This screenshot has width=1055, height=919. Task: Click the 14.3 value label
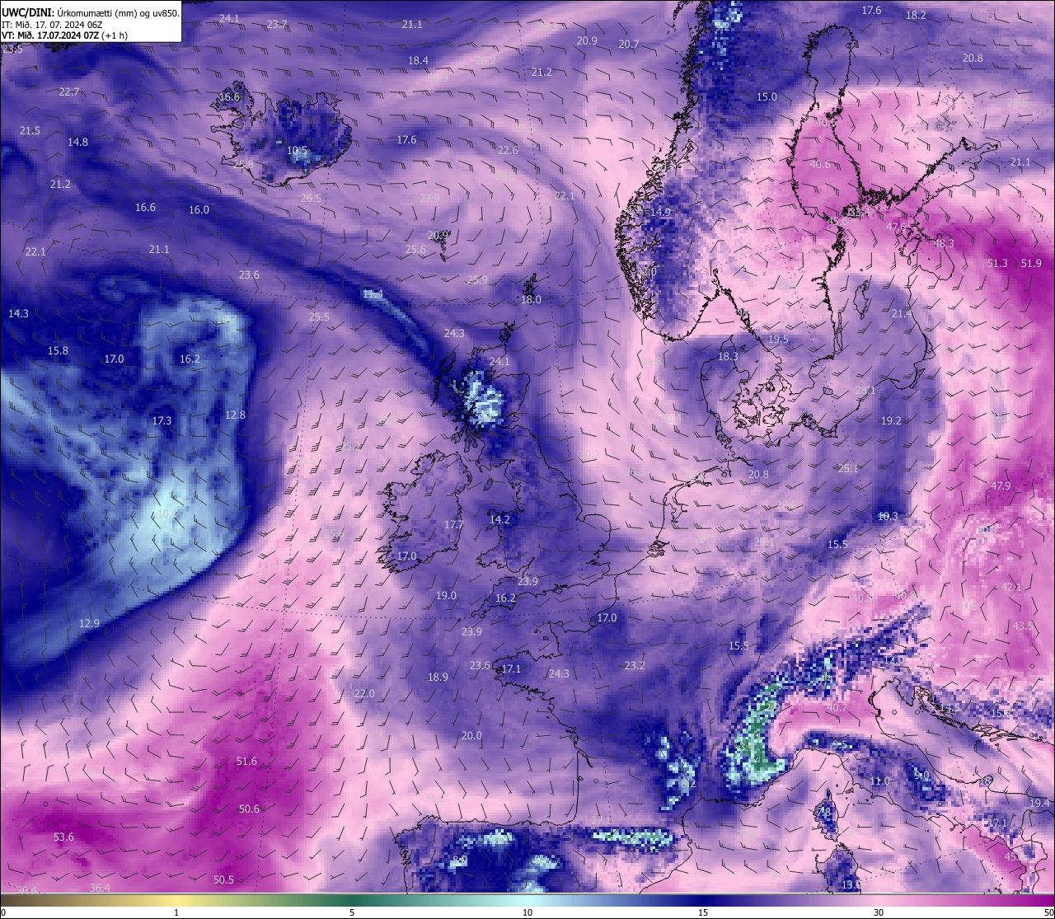pos(18,313)
